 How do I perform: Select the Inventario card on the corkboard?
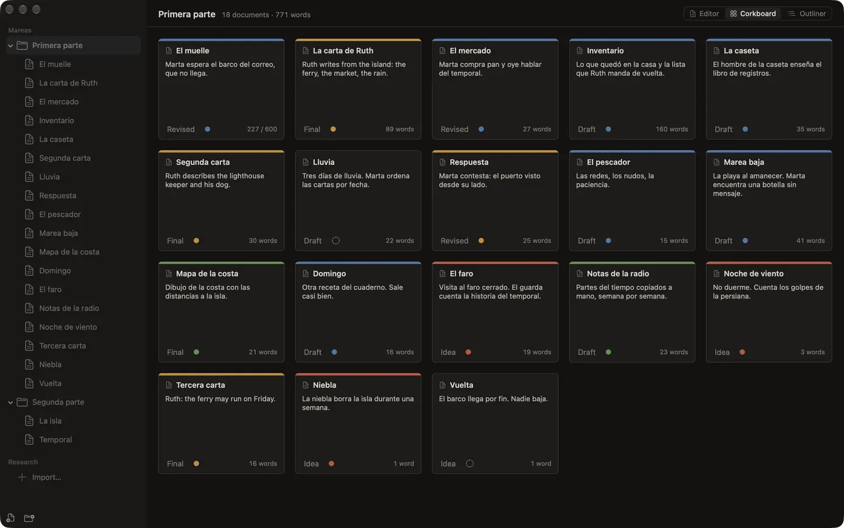click(632, 89)
